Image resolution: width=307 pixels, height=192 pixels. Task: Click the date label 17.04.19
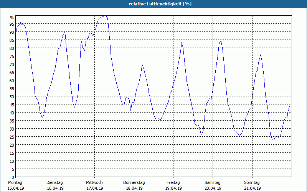[95, 188]
